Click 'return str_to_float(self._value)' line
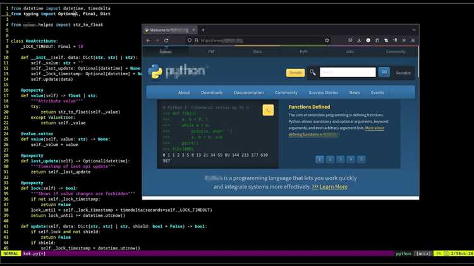 point(80,112)
